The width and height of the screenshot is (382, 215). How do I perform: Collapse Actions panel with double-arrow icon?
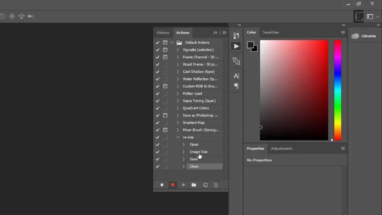(x=215, y=32)
